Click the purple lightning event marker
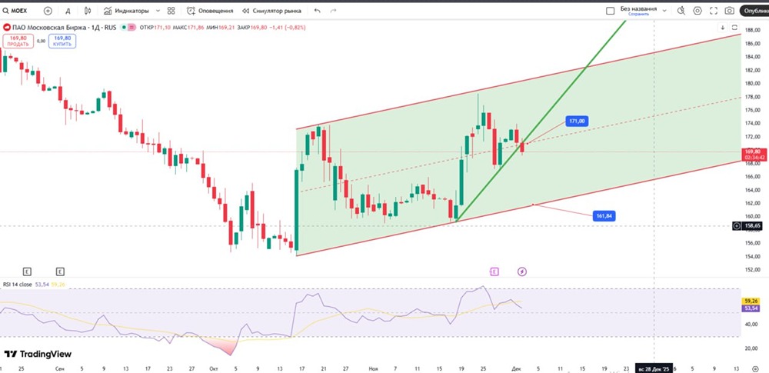 pyautogui.click(x=522, y=271)
